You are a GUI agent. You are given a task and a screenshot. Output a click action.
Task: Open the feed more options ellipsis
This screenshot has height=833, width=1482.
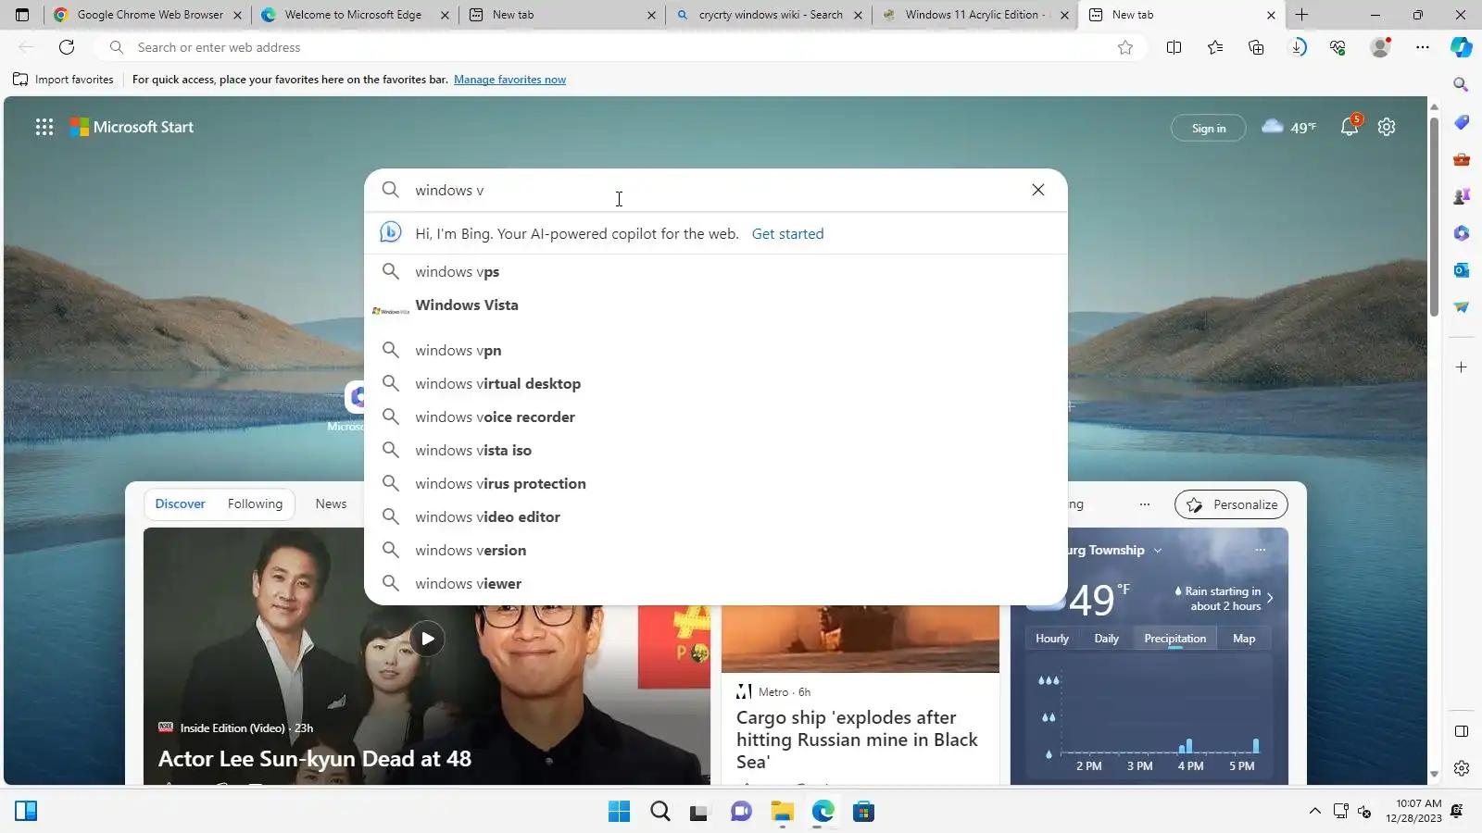point(1145,504)
